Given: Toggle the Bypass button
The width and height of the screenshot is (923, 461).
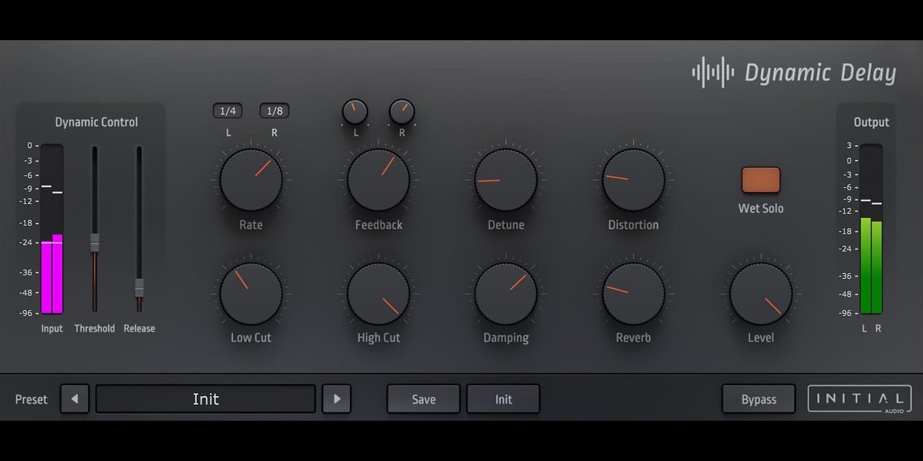Looking at the screenshot, I should click(759, 399).
